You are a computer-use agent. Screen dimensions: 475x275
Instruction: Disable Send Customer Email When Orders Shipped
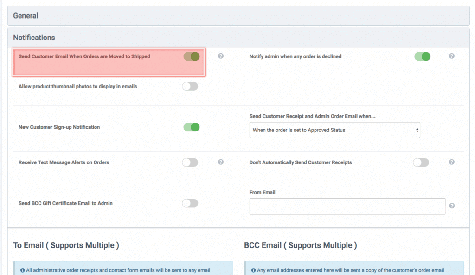pos(191,56)
